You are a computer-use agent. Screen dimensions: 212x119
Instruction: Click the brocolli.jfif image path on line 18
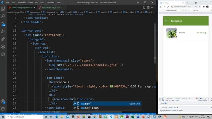[x=91, y=65]
